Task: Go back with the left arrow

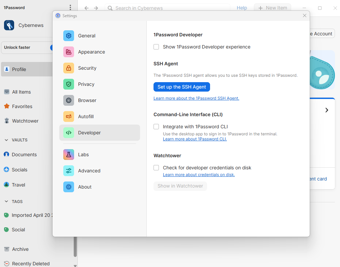Action: [x=87, y=8]
